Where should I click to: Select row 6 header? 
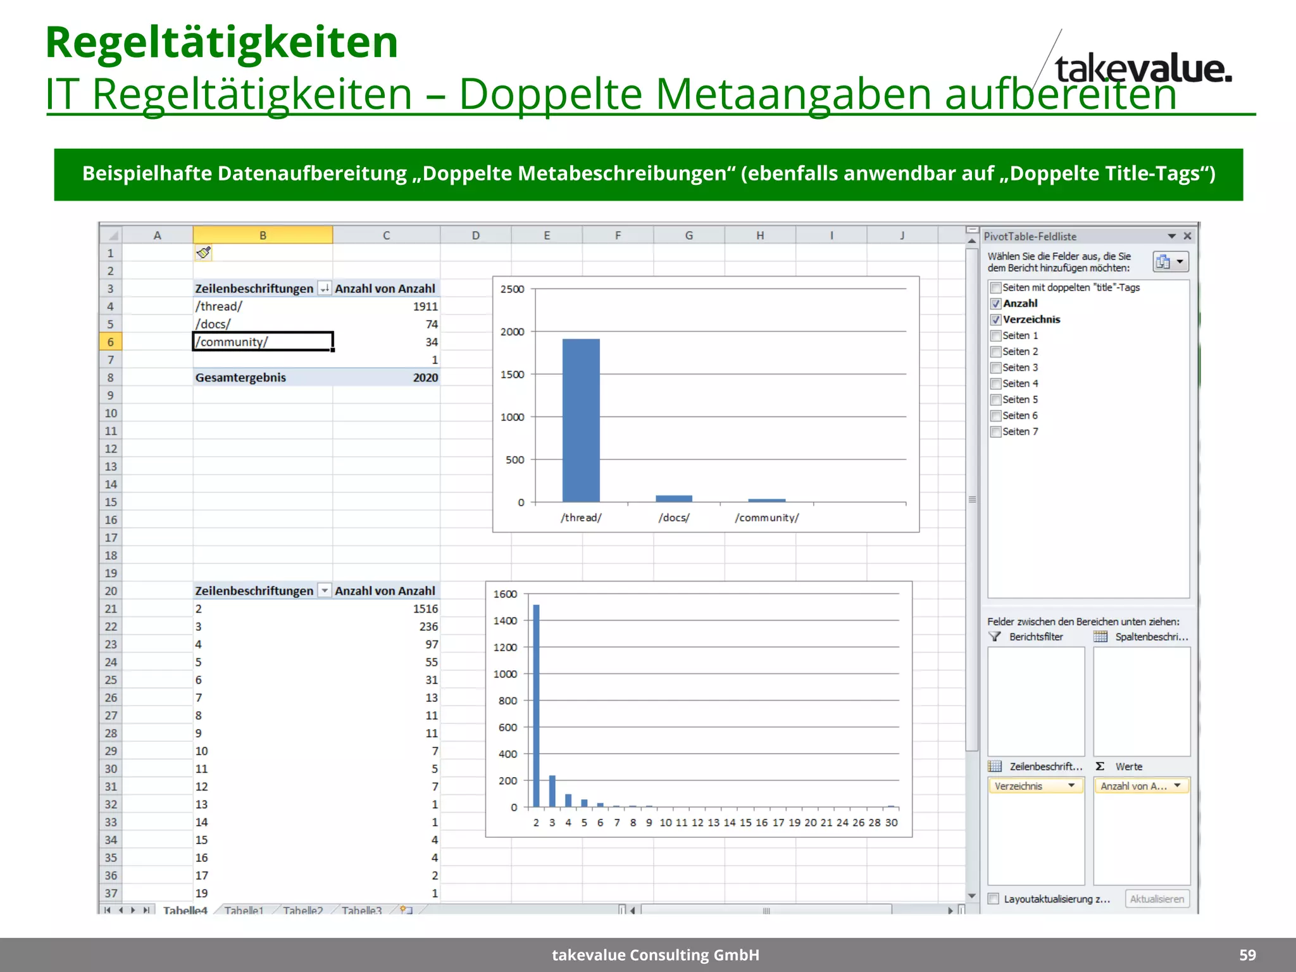tap(111, 342)
